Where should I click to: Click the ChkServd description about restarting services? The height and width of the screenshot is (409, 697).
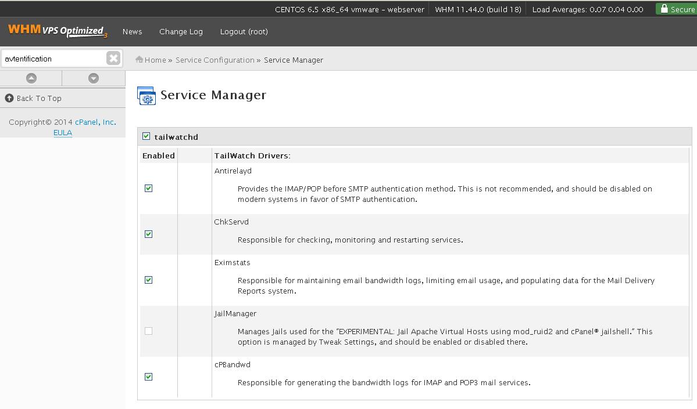351,240
